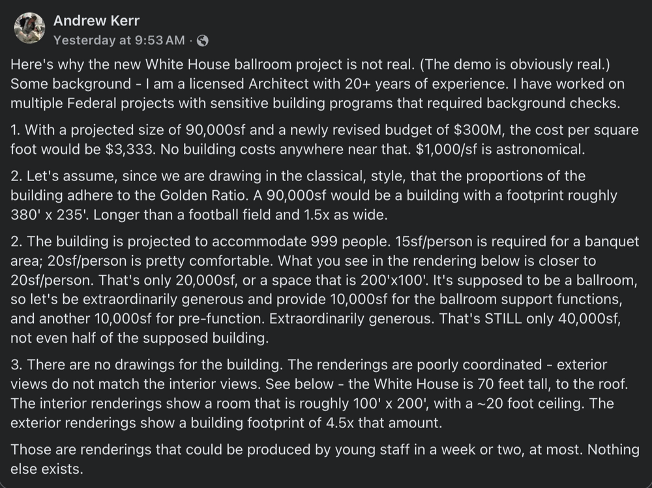Click the globe public audience icon
The width and height of the screenshot is (652, 488).
click(202, 40)
